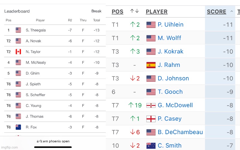Click the Australian flag next to C. Smith
This screenshot has width=240, height=150.
(x=151, y=146)
